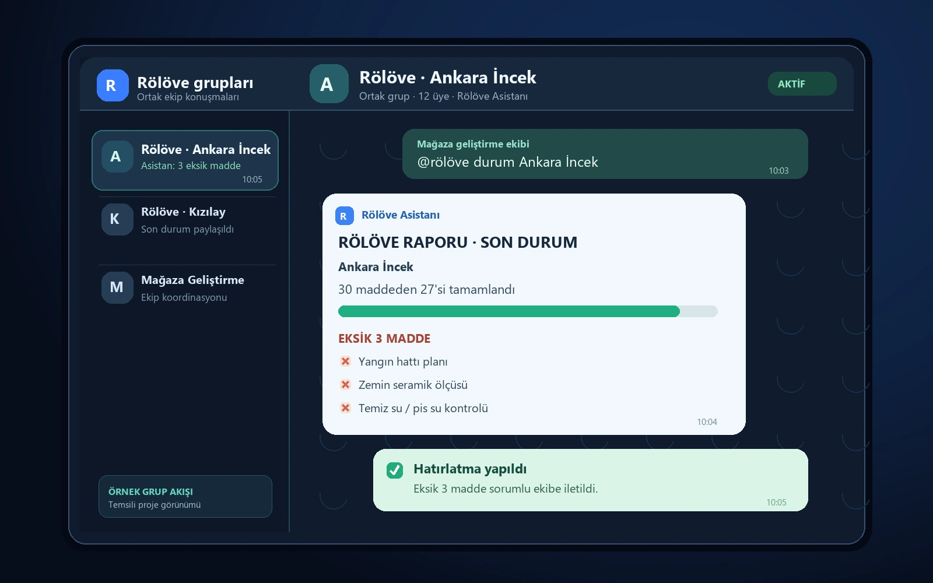Click the AKTİF status badge
The height and width of the screenshot is (583, 933).
(802, 83)
